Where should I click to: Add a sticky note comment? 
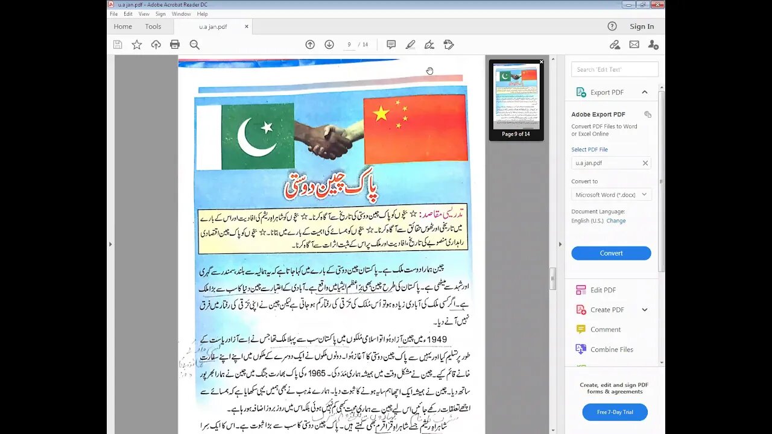click(x=391, y=45)
